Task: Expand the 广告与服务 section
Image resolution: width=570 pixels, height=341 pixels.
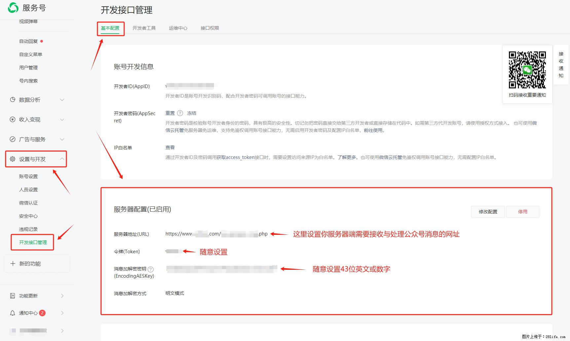Action: [62, 139]
